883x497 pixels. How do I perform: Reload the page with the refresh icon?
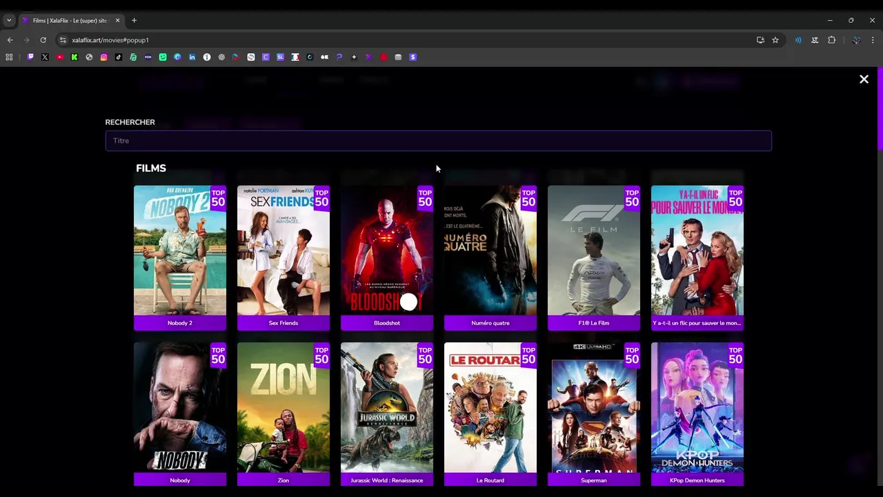tap(43, 40)
